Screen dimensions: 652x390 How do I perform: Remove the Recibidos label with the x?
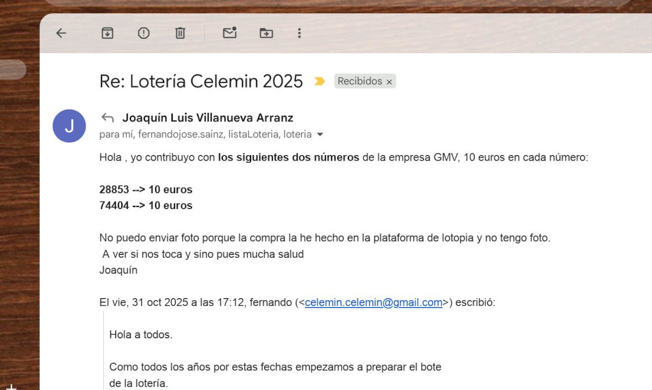pyautogui.click(x=389, y=82)
